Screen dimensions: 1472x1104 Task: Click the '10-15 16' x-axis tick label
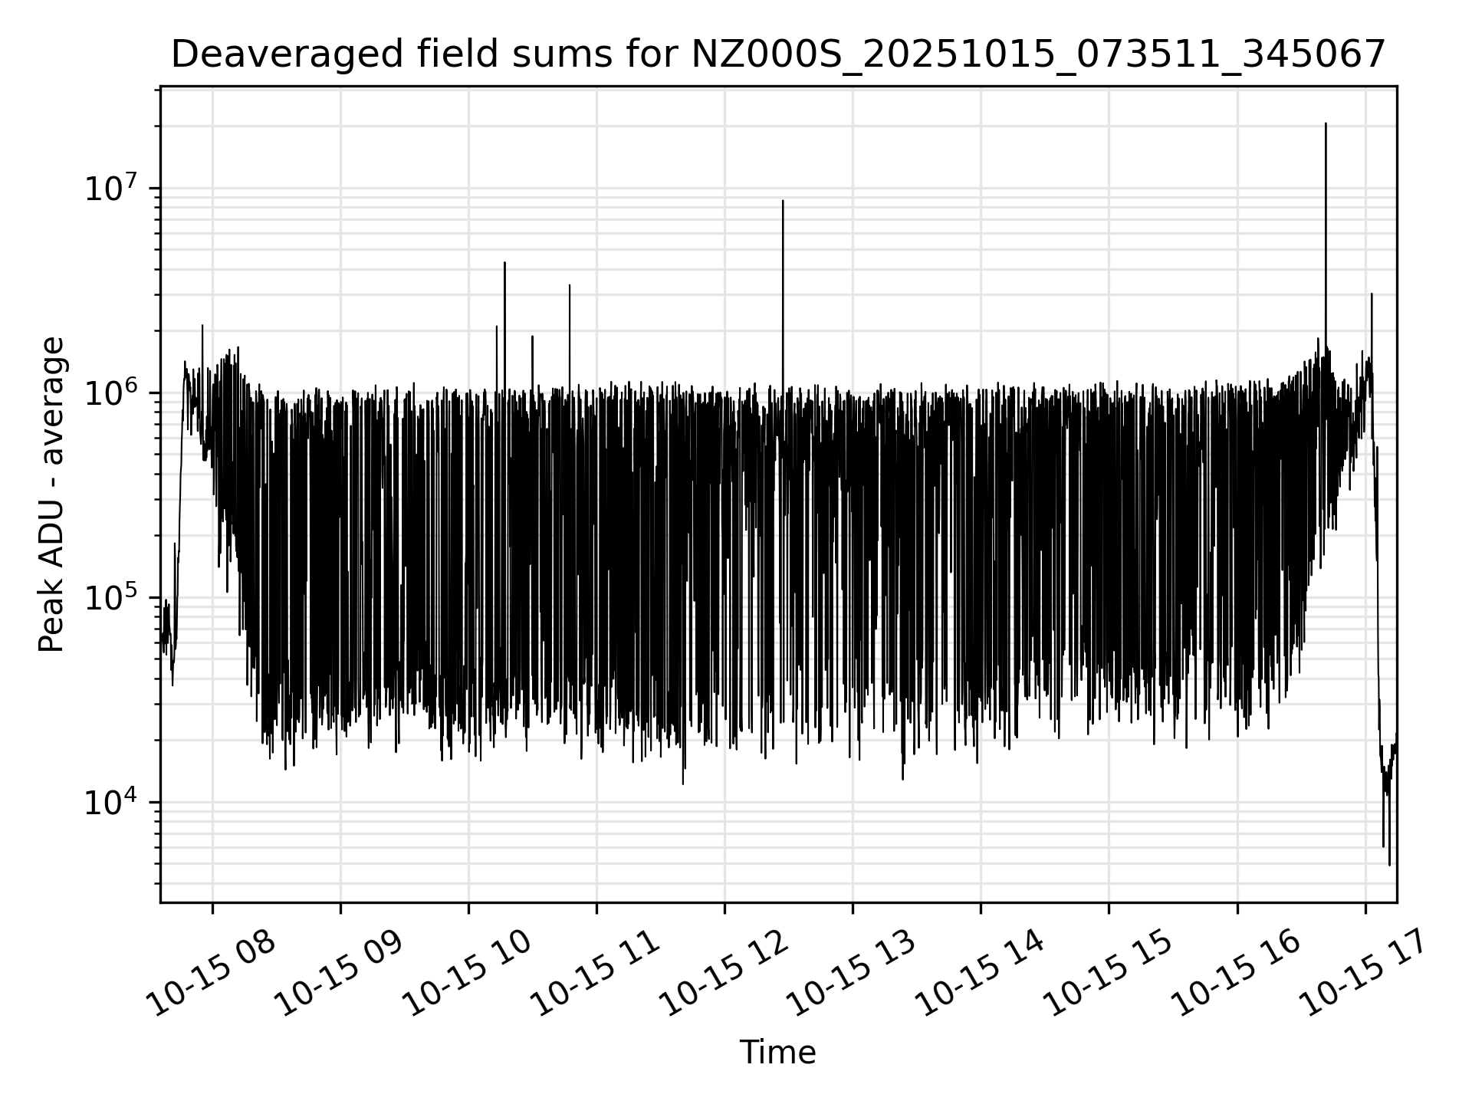(1236, 973)
